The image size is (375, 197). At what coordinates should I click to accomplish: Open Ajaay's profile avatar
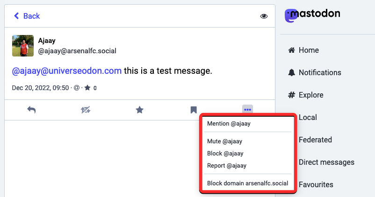23,46
